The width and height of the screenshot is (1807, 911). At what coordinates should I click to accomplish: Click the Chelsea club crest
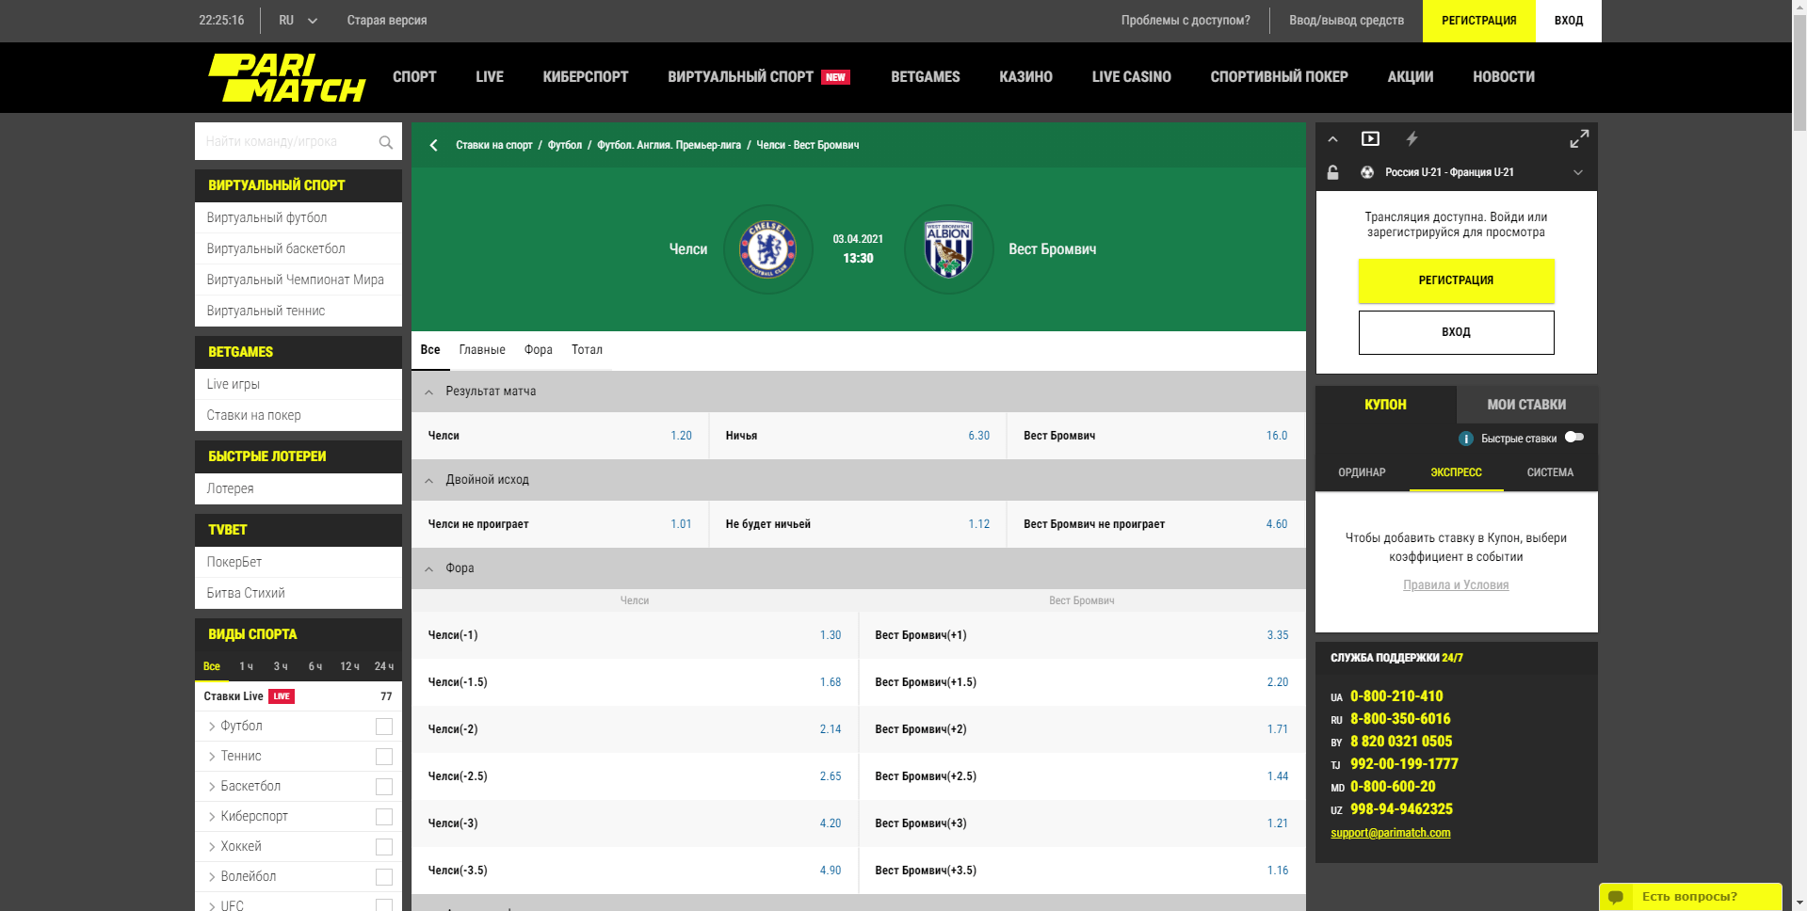[x=768, y=249]
